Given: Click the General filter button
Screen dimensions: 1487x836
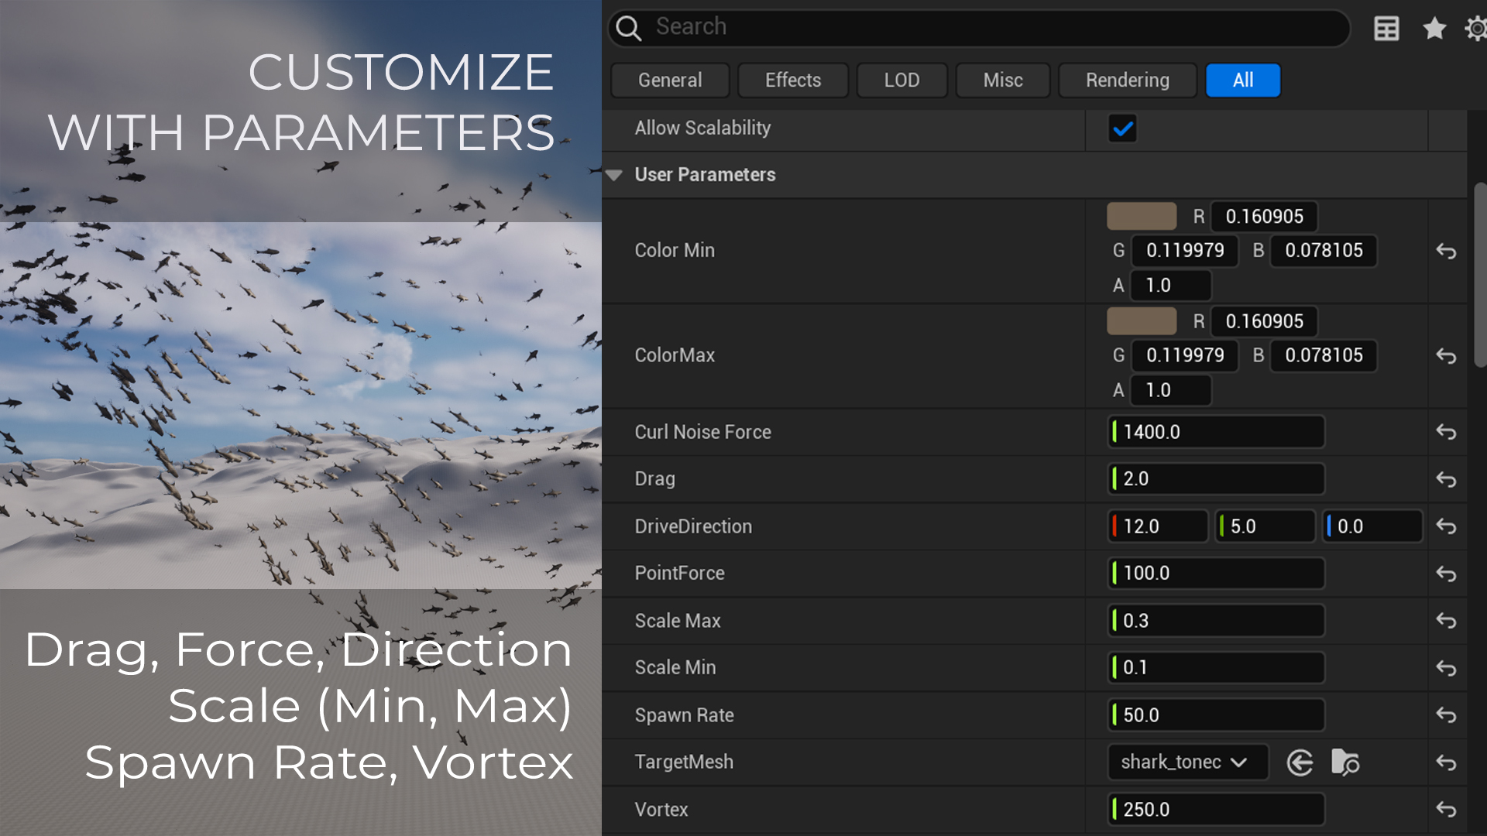Looking at the screenshot, I should 670,81.
